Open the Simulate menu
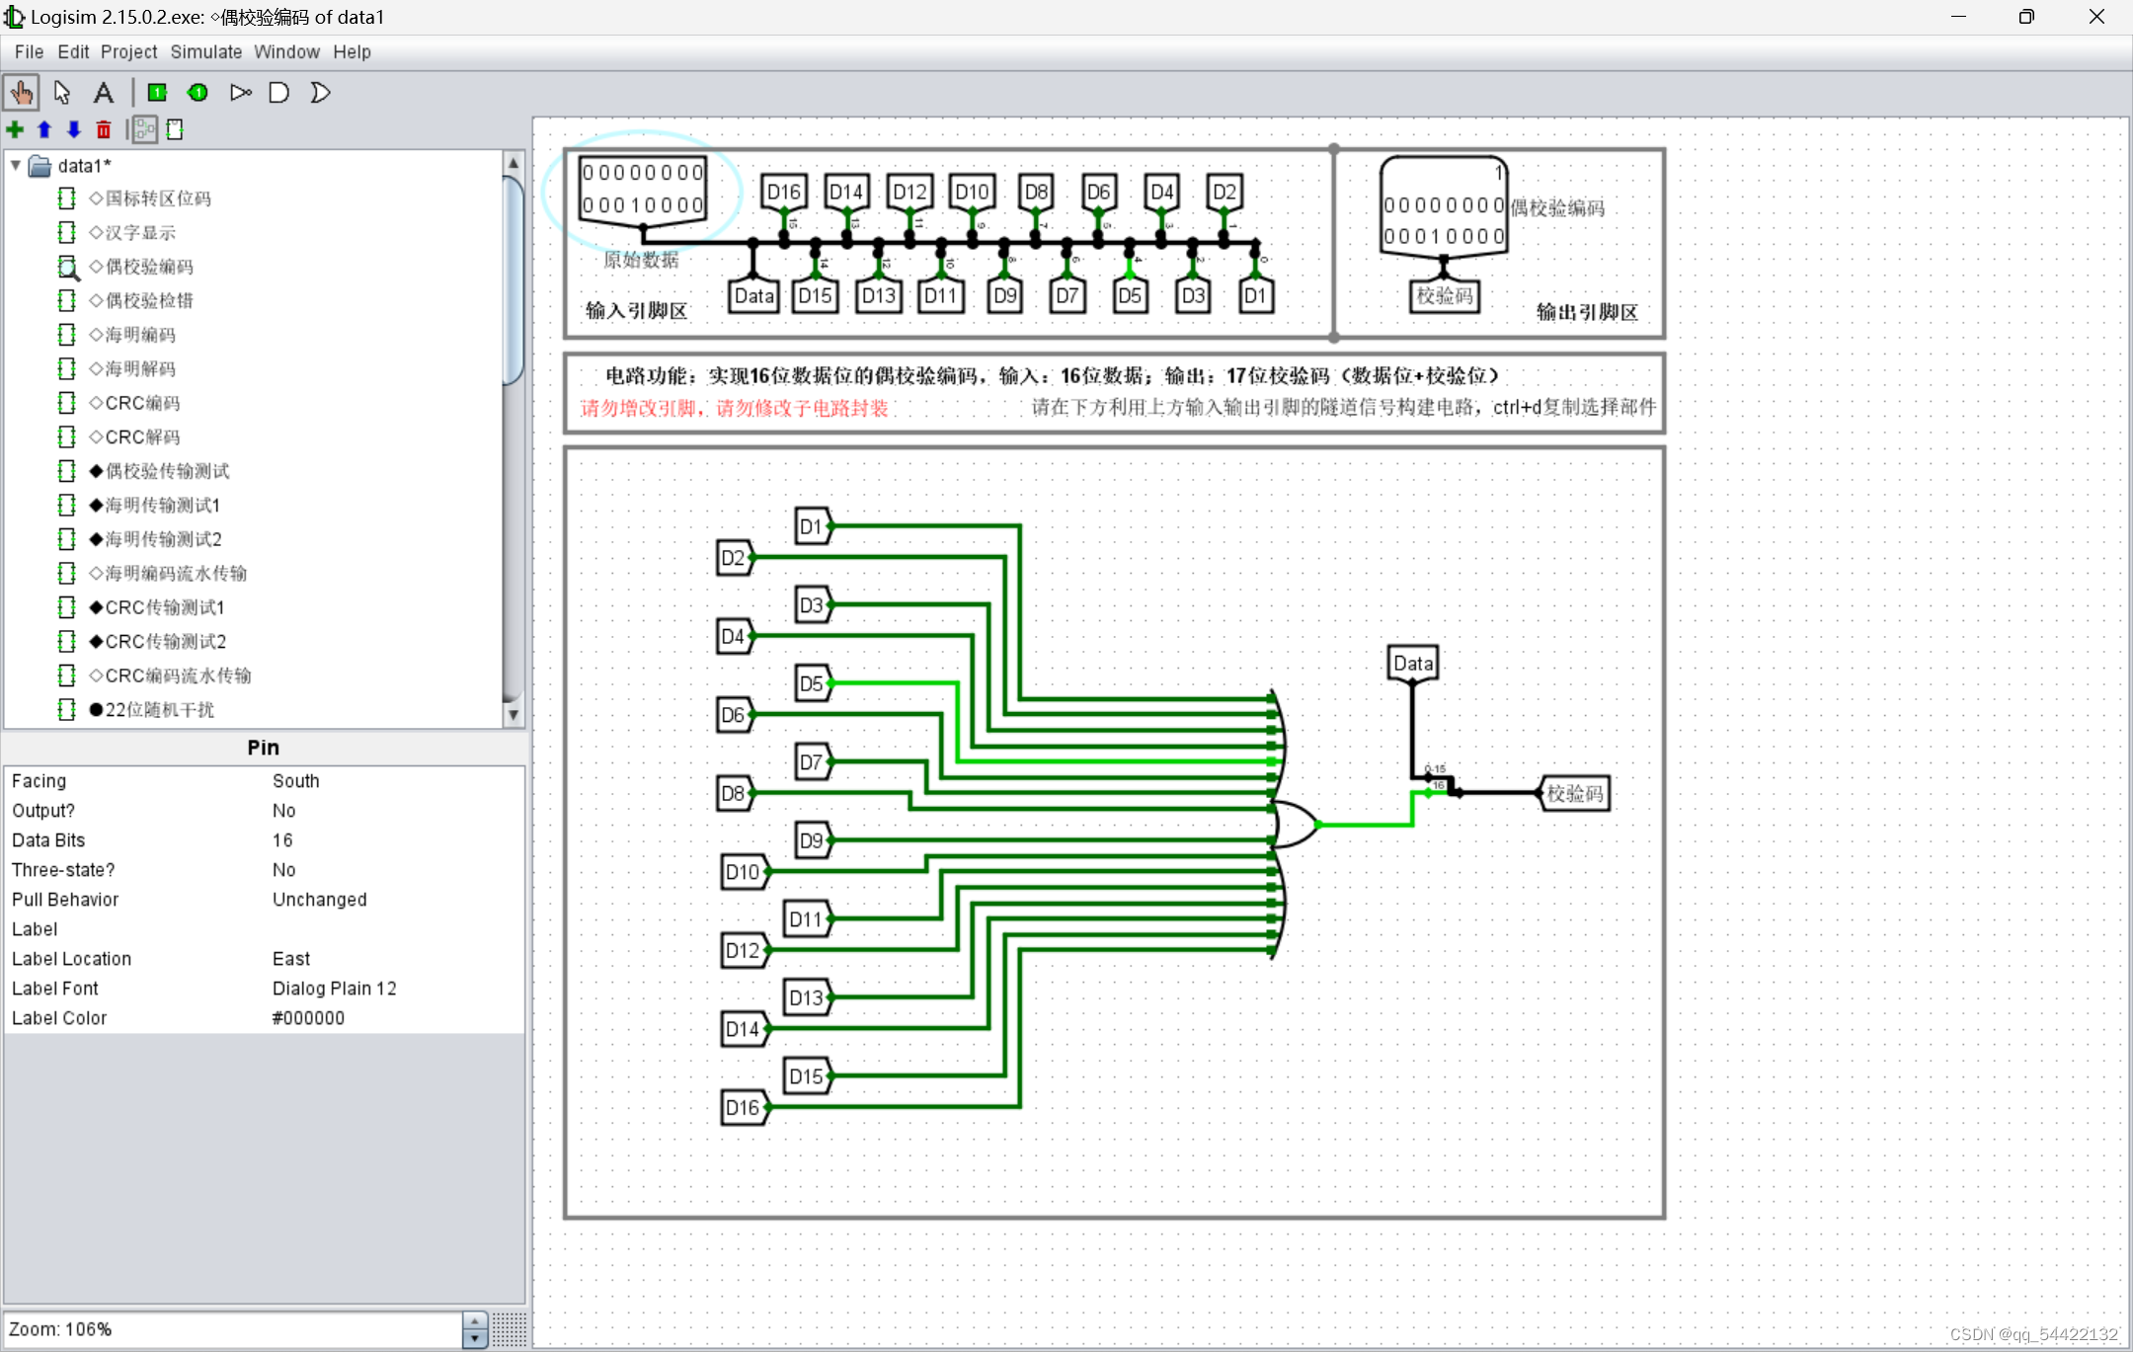The width and height of the screenshot is (2133, 1352). click(x=205, y=52)
